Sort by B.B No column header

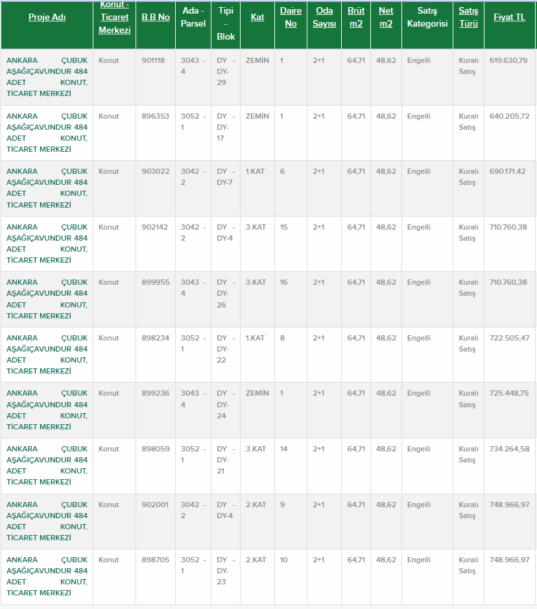(156, 18)
